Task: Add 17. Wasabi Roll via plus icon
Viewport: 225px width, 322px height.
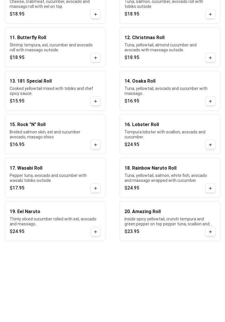Action: [x=96, y=188]
